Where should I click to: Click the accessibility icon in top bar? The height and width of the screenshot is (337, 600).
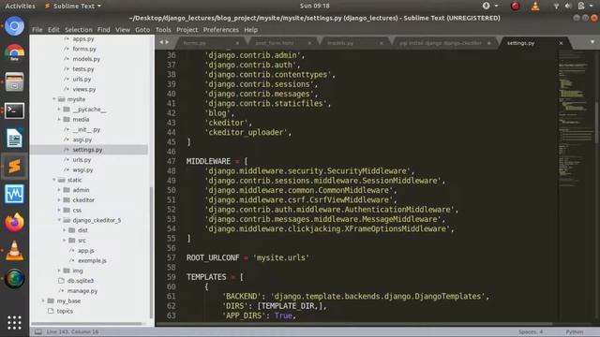pyautogui.click(x=486, y=6)
